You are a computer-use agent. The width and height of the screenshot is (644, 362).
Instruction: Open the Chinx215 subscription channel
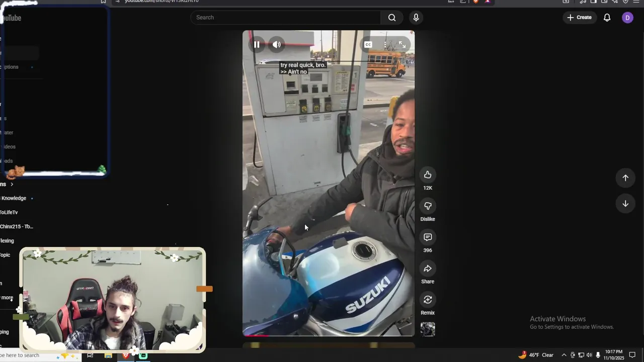16,227
